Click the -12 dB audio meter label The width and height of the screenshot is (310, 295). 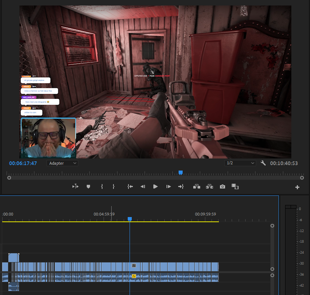coord(301,231)
